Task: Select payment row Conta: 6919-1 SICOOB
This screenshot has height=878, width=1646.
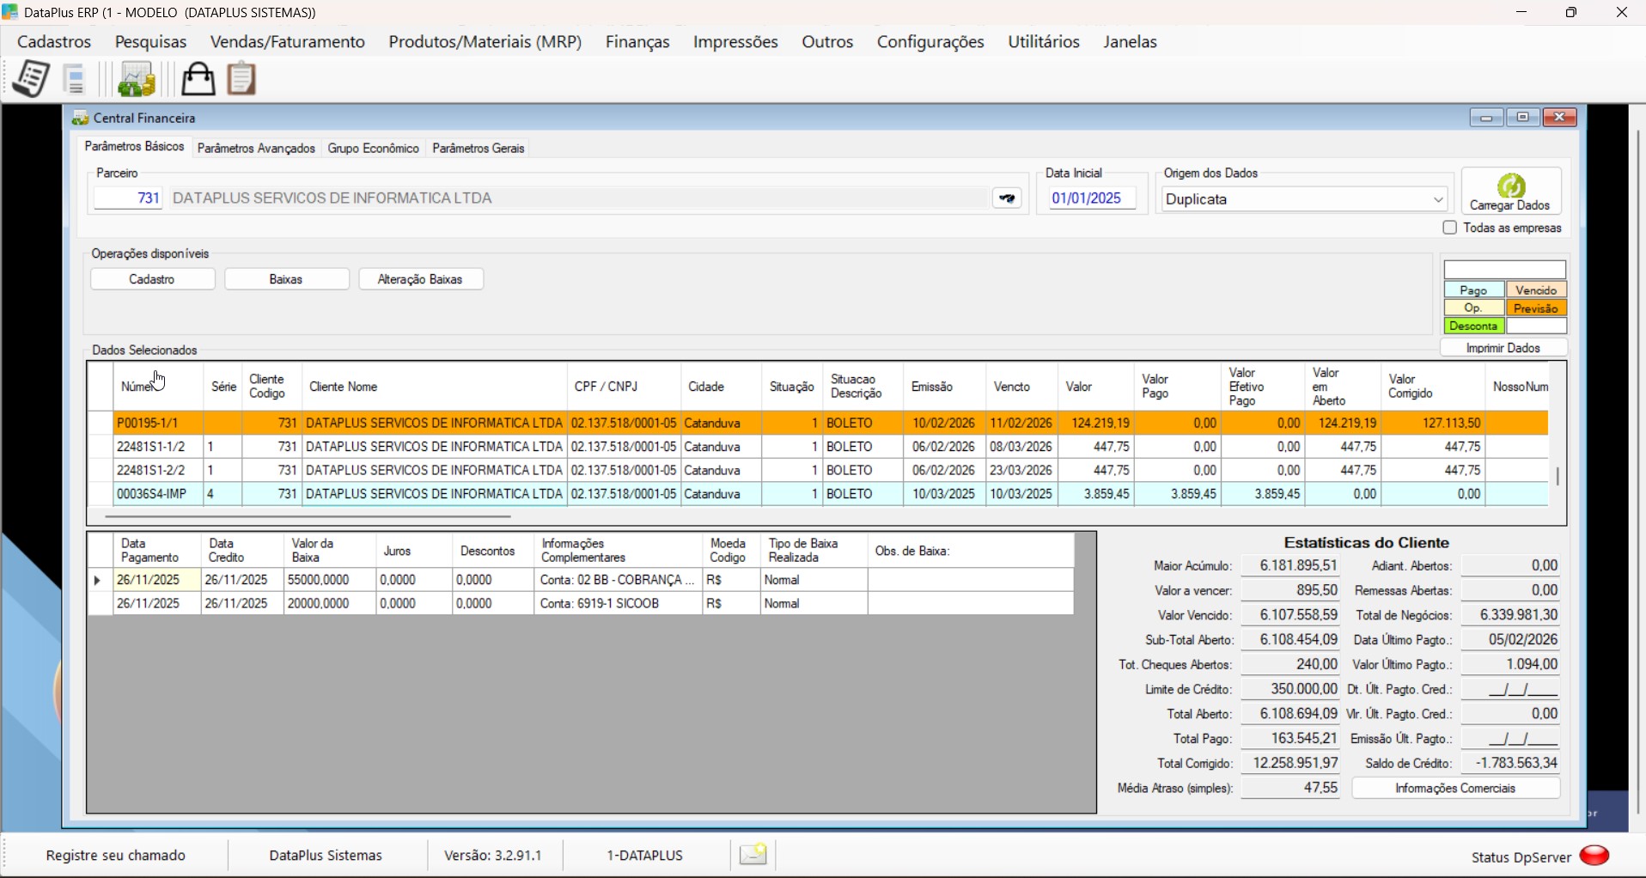Action: tap(581, 604)
